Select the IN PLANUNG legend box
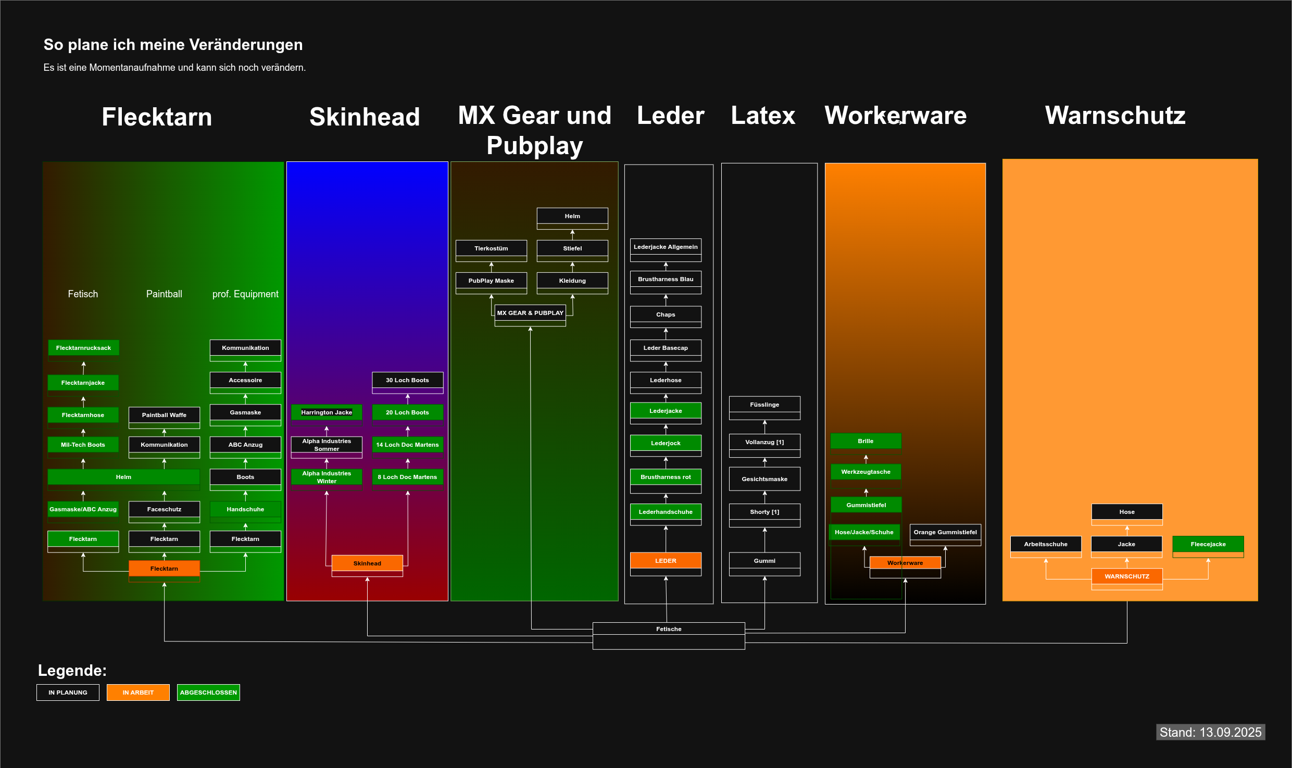The width and height of the screenshot is (1292, 768). coord(68,693)
